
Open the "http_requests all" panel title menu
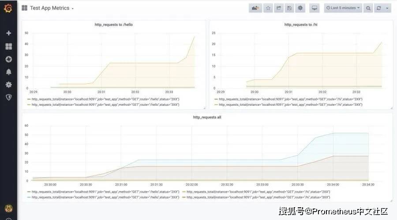207,117
